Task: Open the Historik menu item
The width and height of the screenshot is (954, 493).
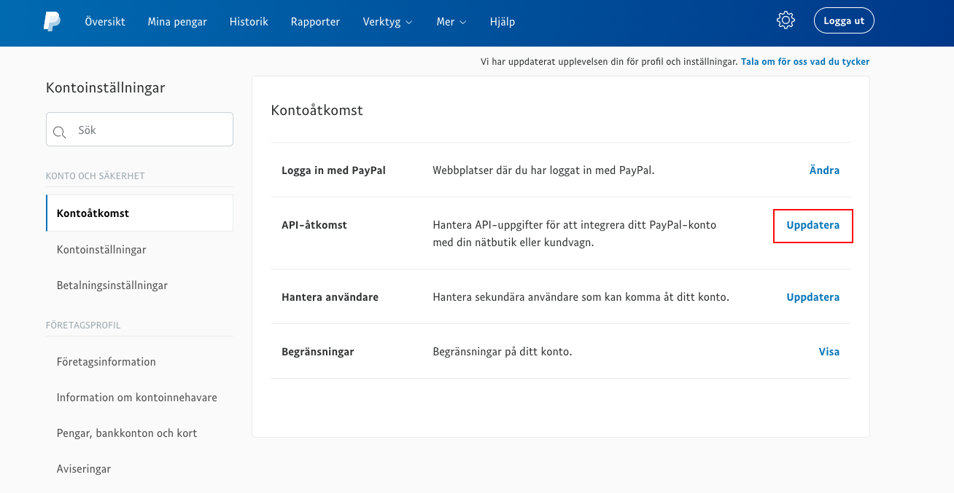Action: 249,22
